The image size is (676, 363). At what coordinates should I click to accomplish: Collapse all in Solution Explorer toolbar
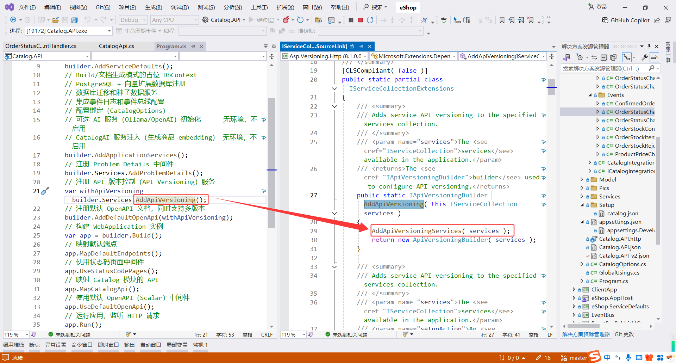[x=604, y=57]
